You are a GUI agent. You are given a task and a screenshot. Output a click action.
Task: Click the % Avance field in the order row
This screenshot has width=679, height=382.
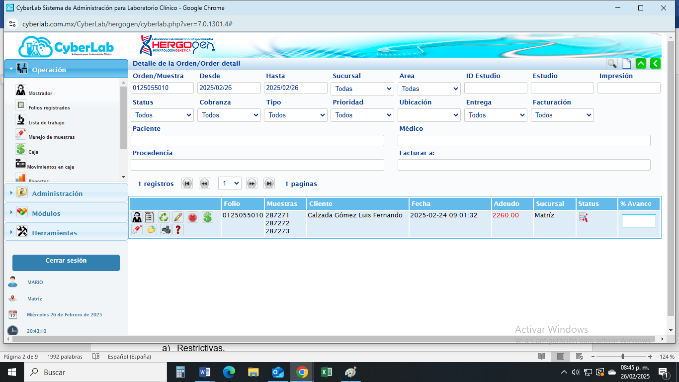[639, 221]
